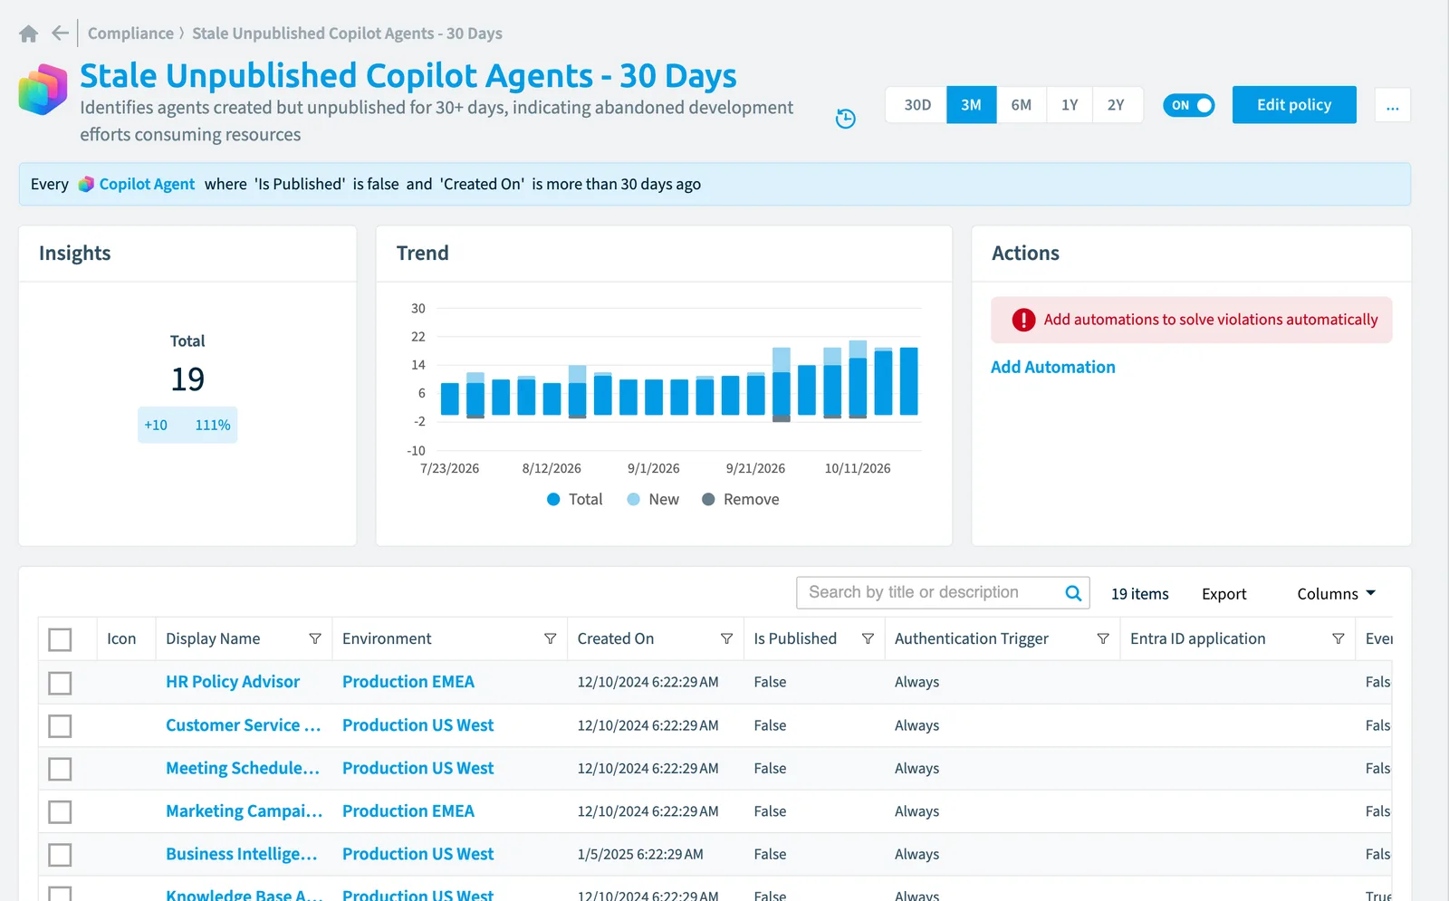This screenshot has width=1449, height=901.
Task: Click the Copilot Agent link in rule
Action: pos(147,184)
